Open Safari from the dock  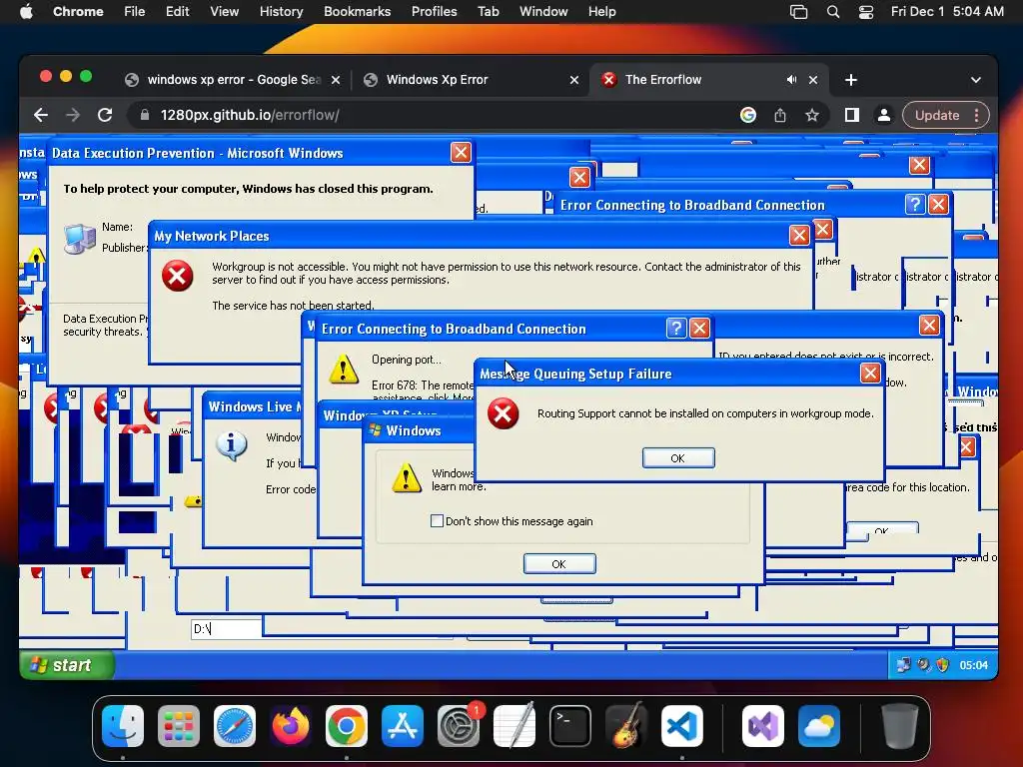coord(234,726)
